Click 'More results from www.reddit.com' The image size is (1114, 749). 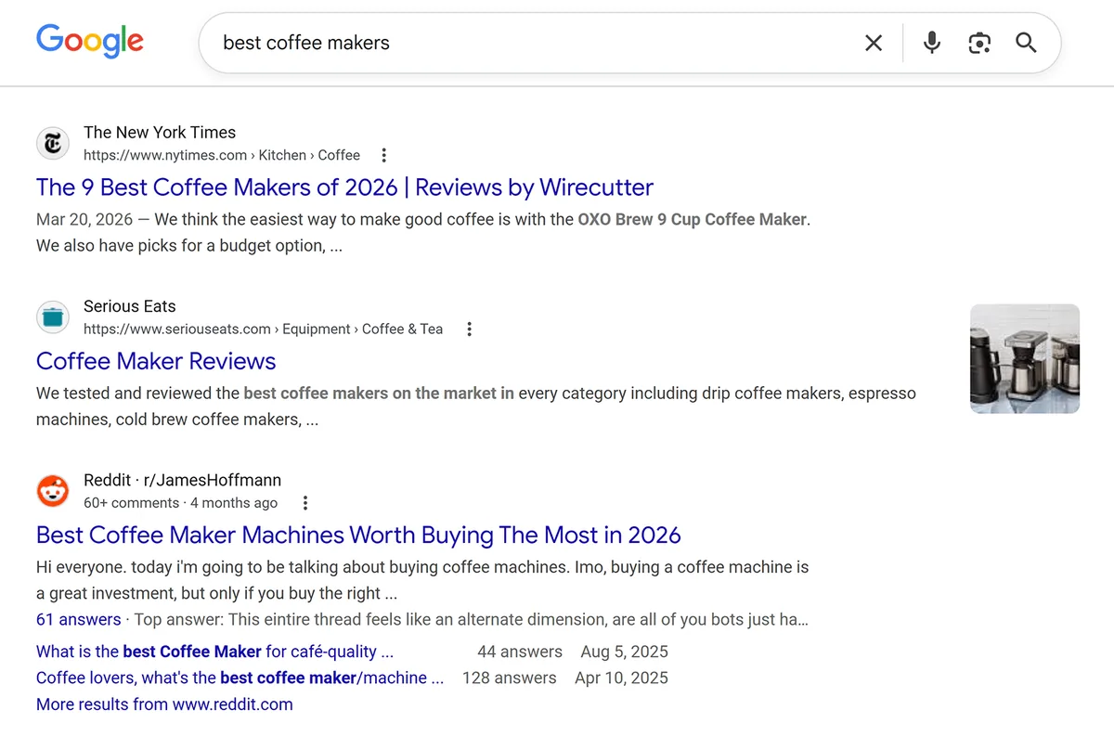click(164, 704)
